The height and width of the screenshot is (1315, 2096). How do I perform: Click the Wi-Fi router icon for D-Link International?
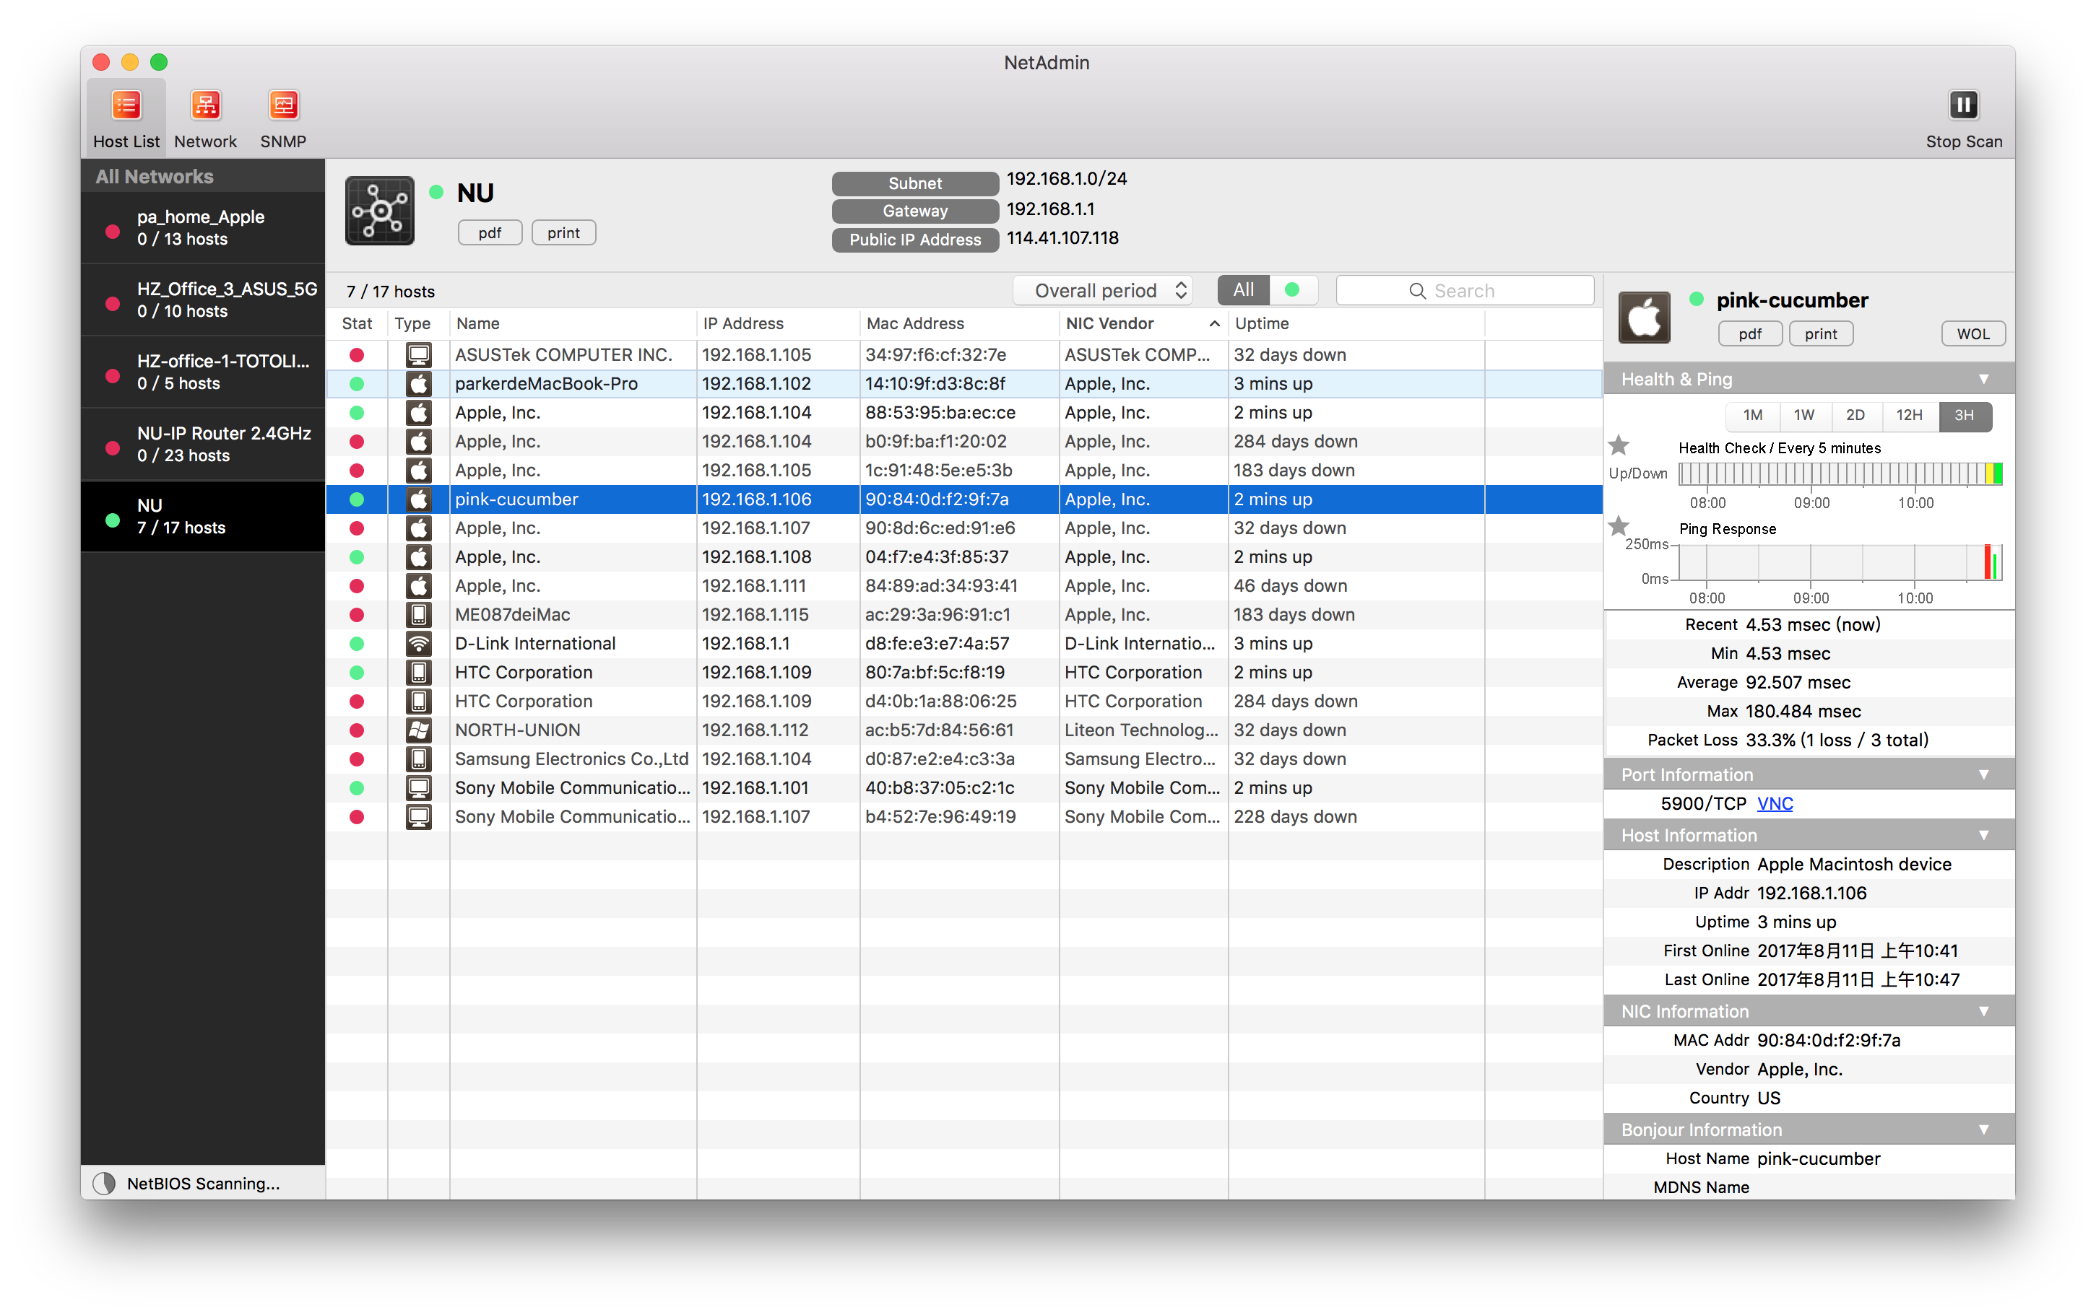418,644
